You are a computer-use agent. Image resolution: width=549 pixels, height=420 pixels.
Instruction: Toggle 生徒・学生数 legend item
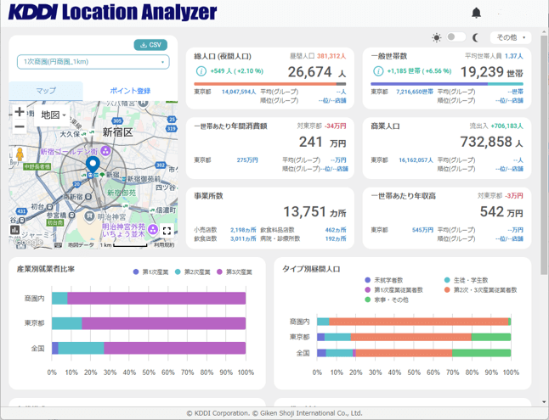(466, 280)
